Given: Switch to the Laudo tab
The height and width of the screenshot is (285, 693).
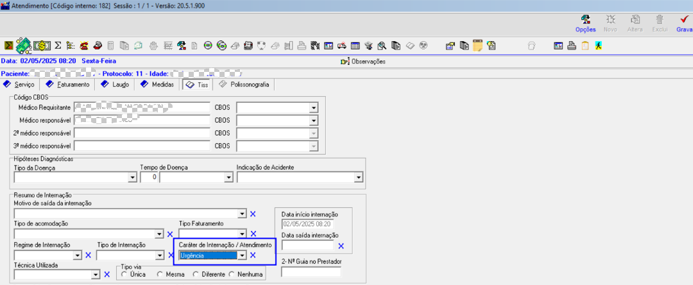Looking at the screenshot, I should point(115,84).
